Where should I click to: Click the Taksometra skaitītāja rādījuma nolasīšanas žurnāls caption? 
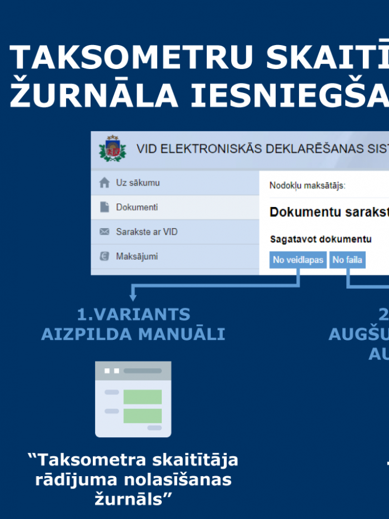pyautogui.click(x=133, y=480)
